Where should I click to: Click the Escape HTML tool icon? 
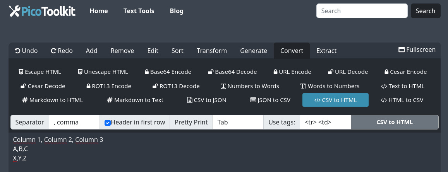(x=21, y=72)
